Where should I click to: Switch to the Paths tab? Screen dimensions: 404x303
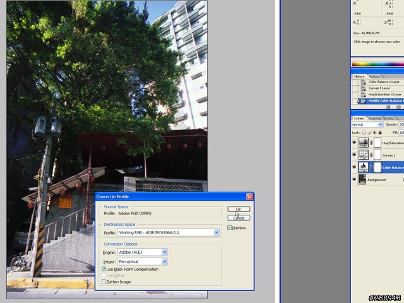[x=389, y=119]
